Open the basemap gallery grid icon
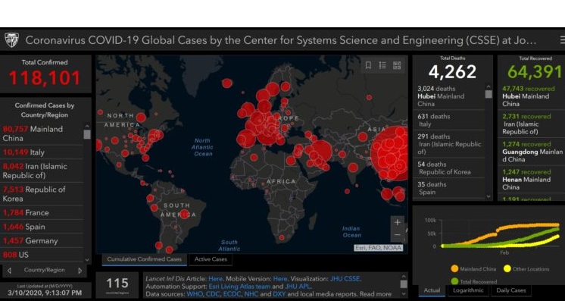 (397, 65)
